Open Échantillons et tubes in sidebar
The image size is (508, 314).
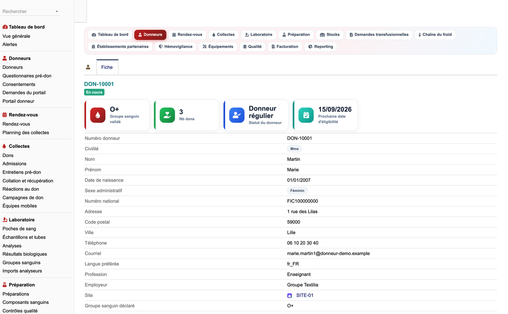[24, 237]
